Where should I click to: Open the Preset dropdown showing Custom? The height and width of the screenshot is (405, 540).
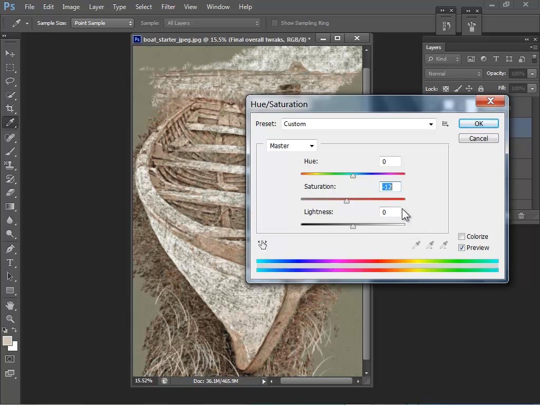point(359,124)
